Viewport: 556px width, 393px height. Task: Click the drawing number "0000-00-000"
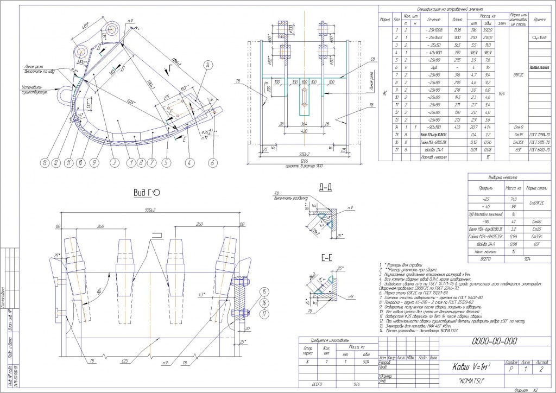coord(494,341)
